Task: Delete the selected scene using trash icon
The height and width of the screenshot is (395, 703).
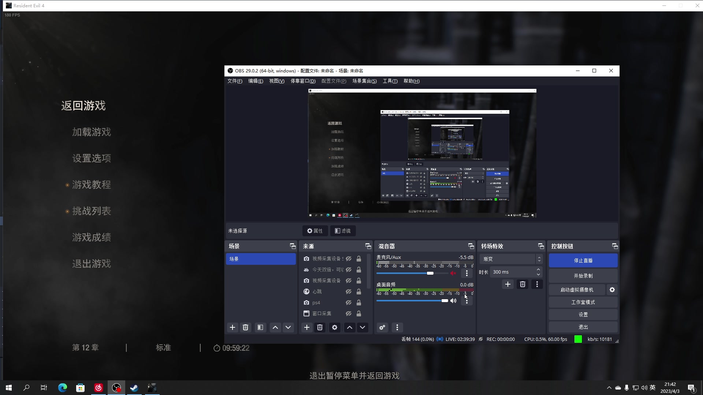Action: coord(246,327)
